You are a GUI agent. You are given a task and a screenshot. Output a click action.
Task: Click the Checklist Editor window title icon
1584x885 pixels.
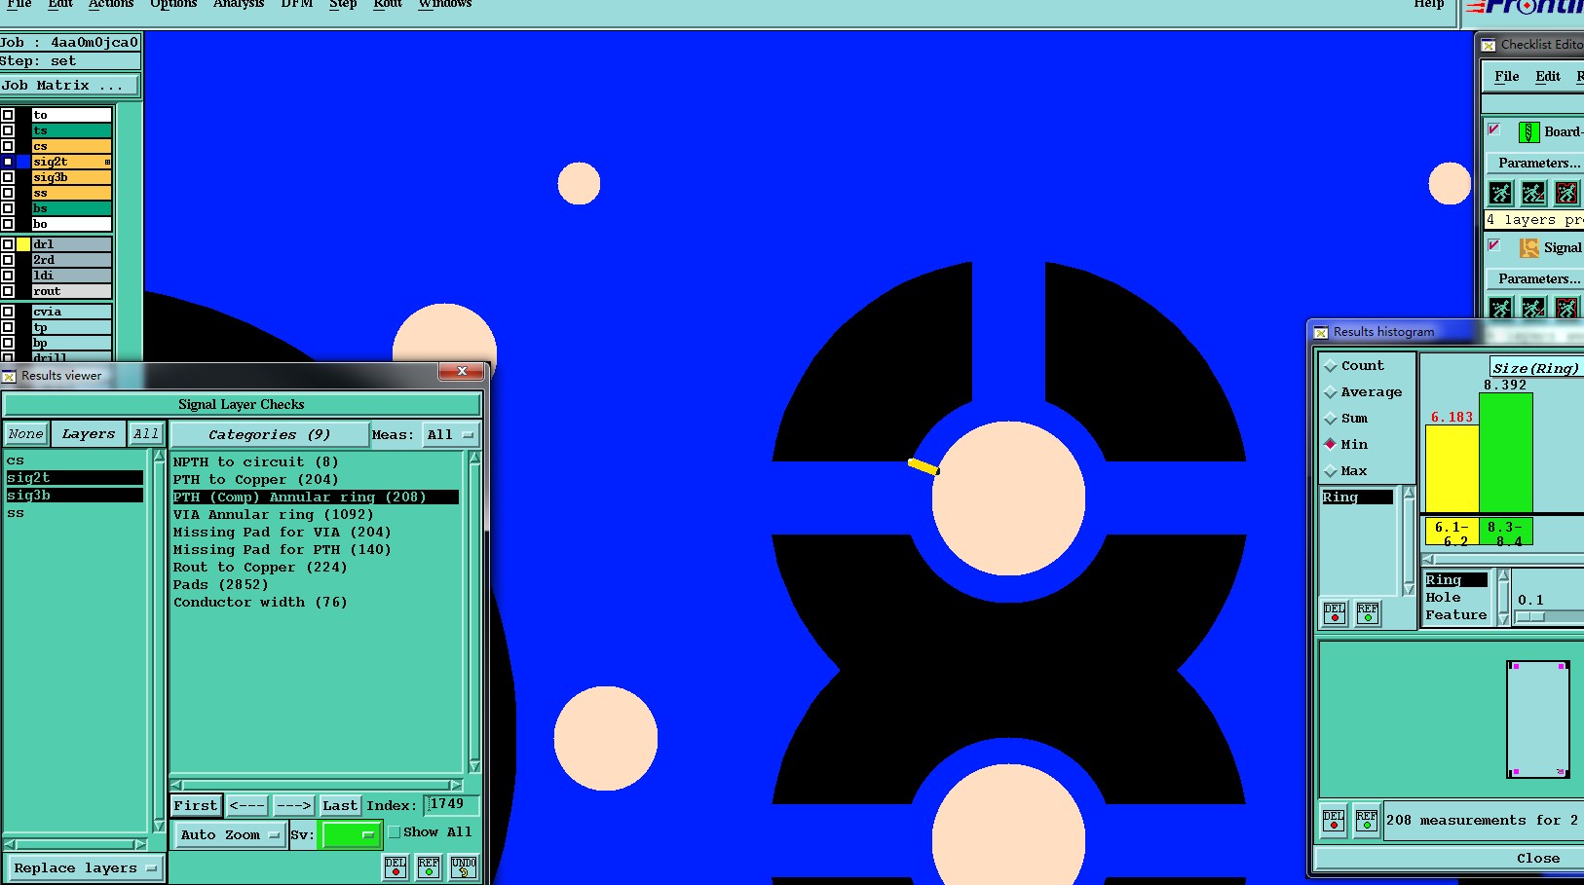1489,45
